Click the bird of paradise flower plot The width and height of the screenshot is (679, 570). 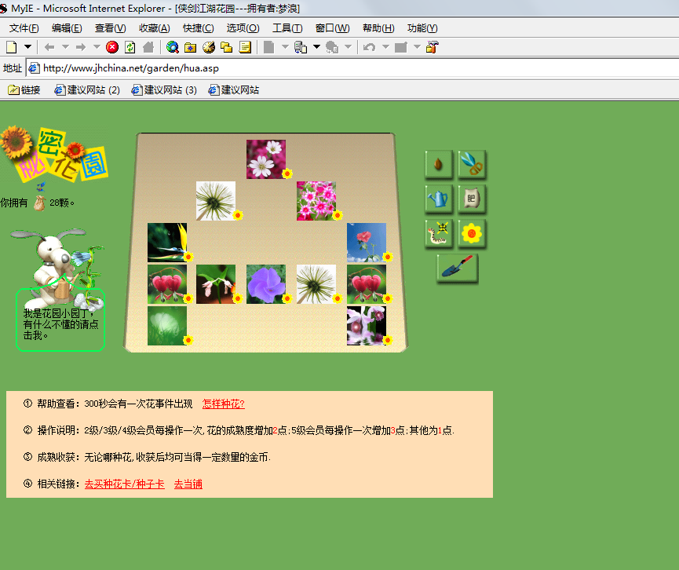pos(167,243)
